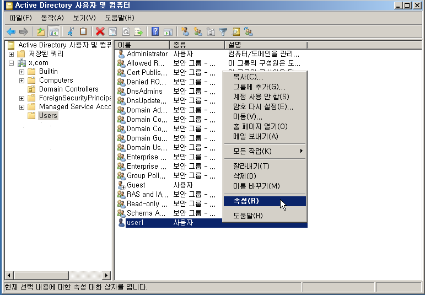Click the forward arrow toolbar icon
Image resolution: width=425 pixels, height=295 pixels.
coord(24,32)
